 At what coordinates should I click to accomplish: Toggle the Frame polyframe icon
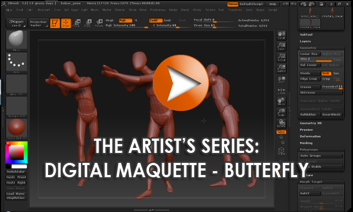pyautogui.click(x=281, y=151)
